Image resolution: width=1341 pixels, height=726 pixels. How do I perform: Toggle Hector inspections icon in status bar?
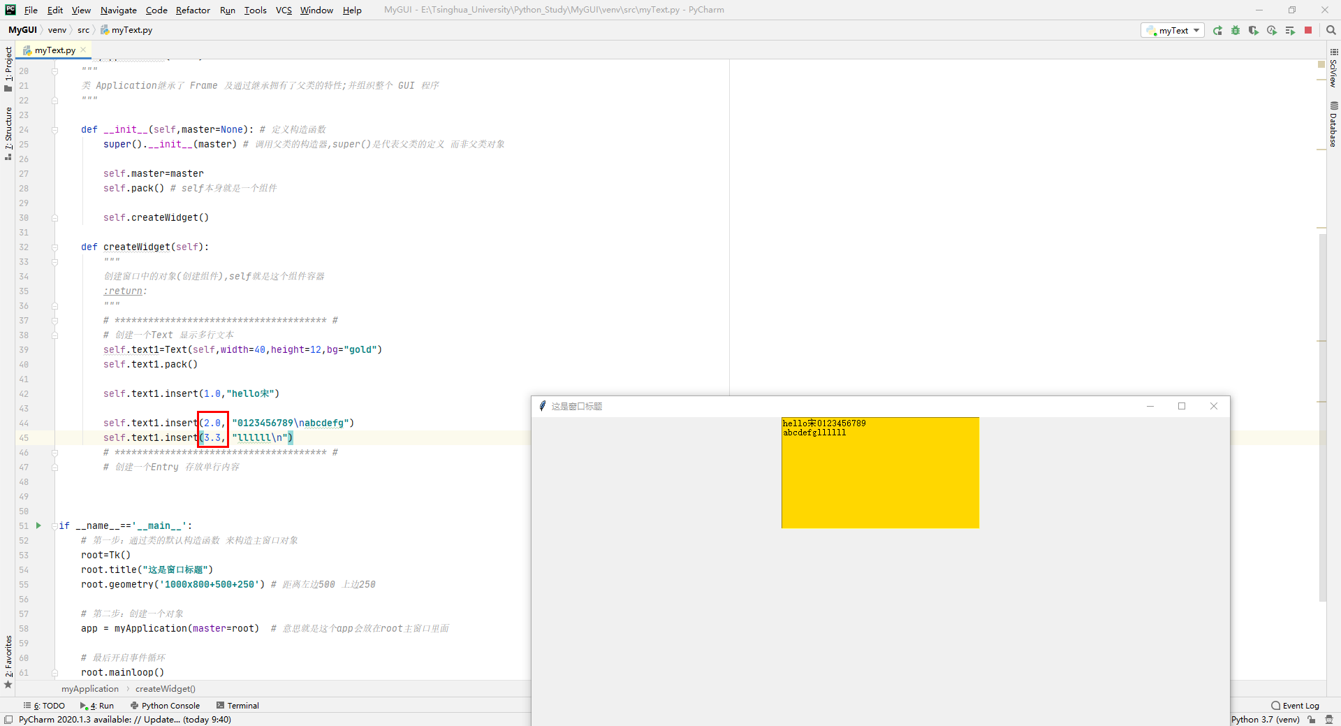pos(1329,720)
